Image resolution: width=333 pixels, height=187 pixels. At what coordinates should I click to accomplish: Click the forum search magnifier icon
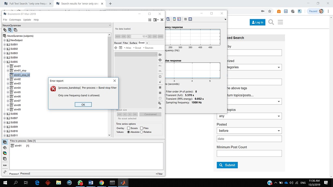271,22
